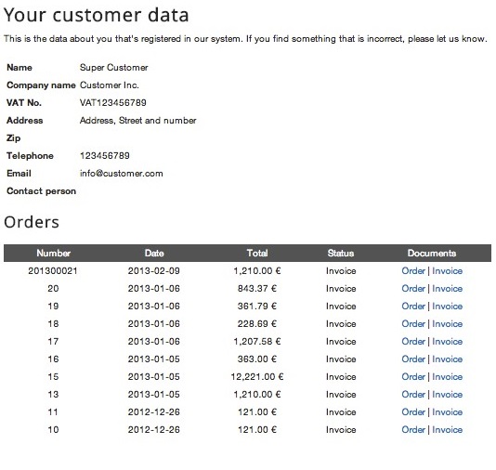Click the telephone value 123456789

point(105,156)
